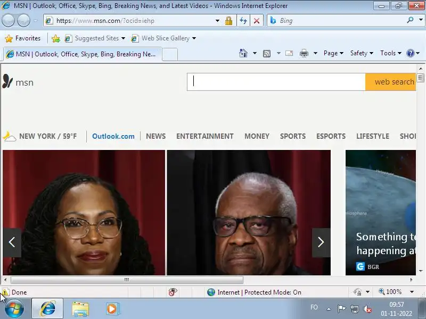Click Add to Favorites Bar icon
The width and height of the screenshot is (426, 319).
[x=56, y=38]
